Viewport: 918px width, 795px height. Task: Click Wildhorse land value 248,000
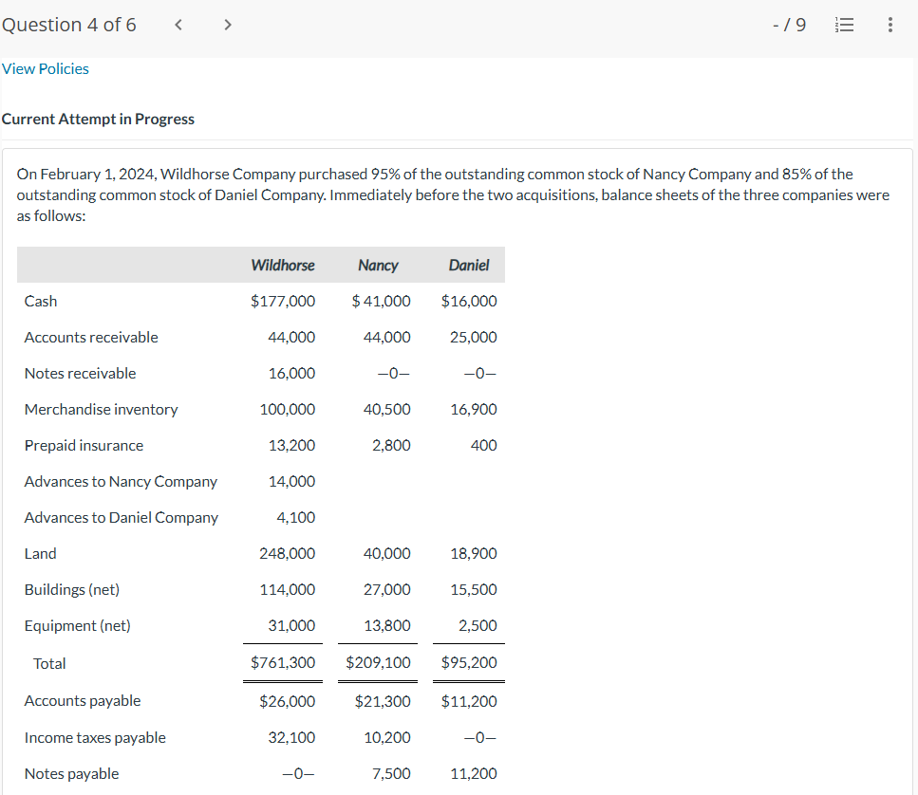pos(288,554)
